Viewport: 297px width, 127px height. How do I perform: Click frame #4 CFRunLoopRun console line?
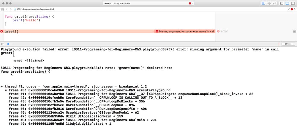click(x=72, y=105)
